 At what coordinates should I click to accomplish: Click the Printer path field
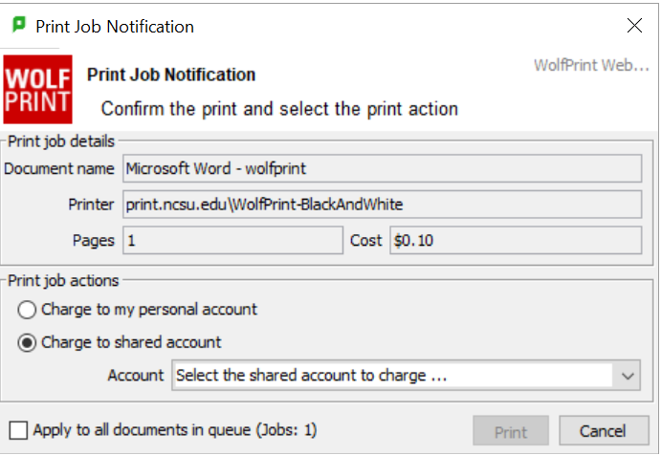click(x=381, y=205)
